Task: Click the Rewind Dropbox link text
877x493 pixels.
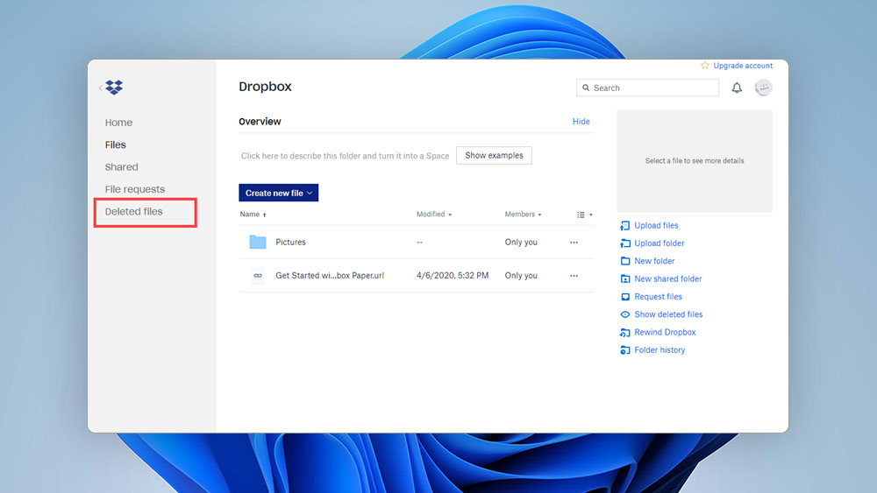Action: pos(665,332)
